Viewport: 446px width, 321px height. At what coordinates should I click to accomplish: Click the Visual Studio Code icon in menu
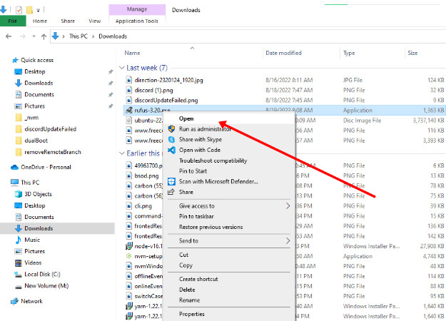[171, 150]
